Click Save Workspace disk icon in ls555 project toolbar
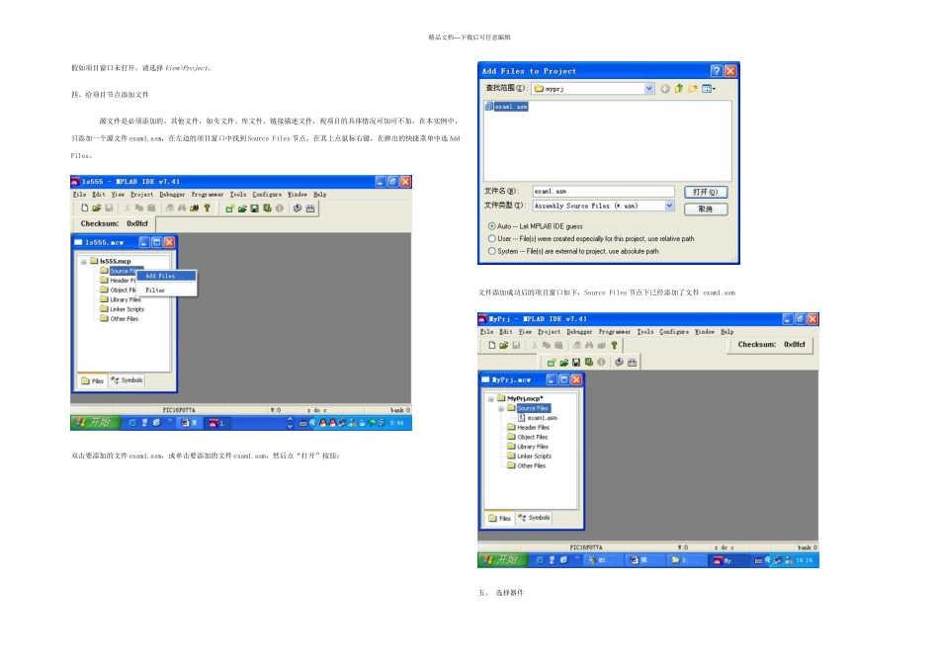The width and height of the screenshot is (939, 664). [x=254, y=208]
